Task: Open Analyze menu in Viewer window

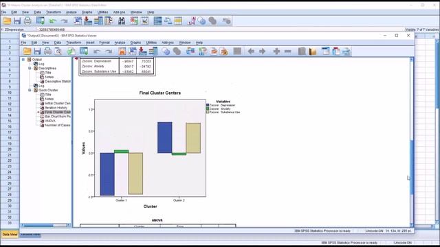Action: [120, 43]
